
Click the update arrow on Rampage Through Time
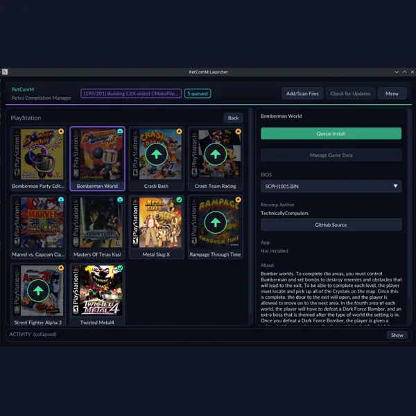216,223
